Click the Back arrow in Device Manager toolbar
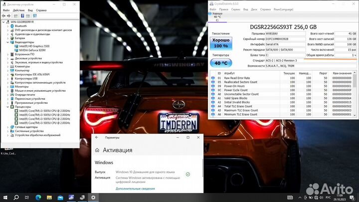Image resolution: width=359 pixels, height=202 pixels. pyautogui.click(x=3, y=16)
